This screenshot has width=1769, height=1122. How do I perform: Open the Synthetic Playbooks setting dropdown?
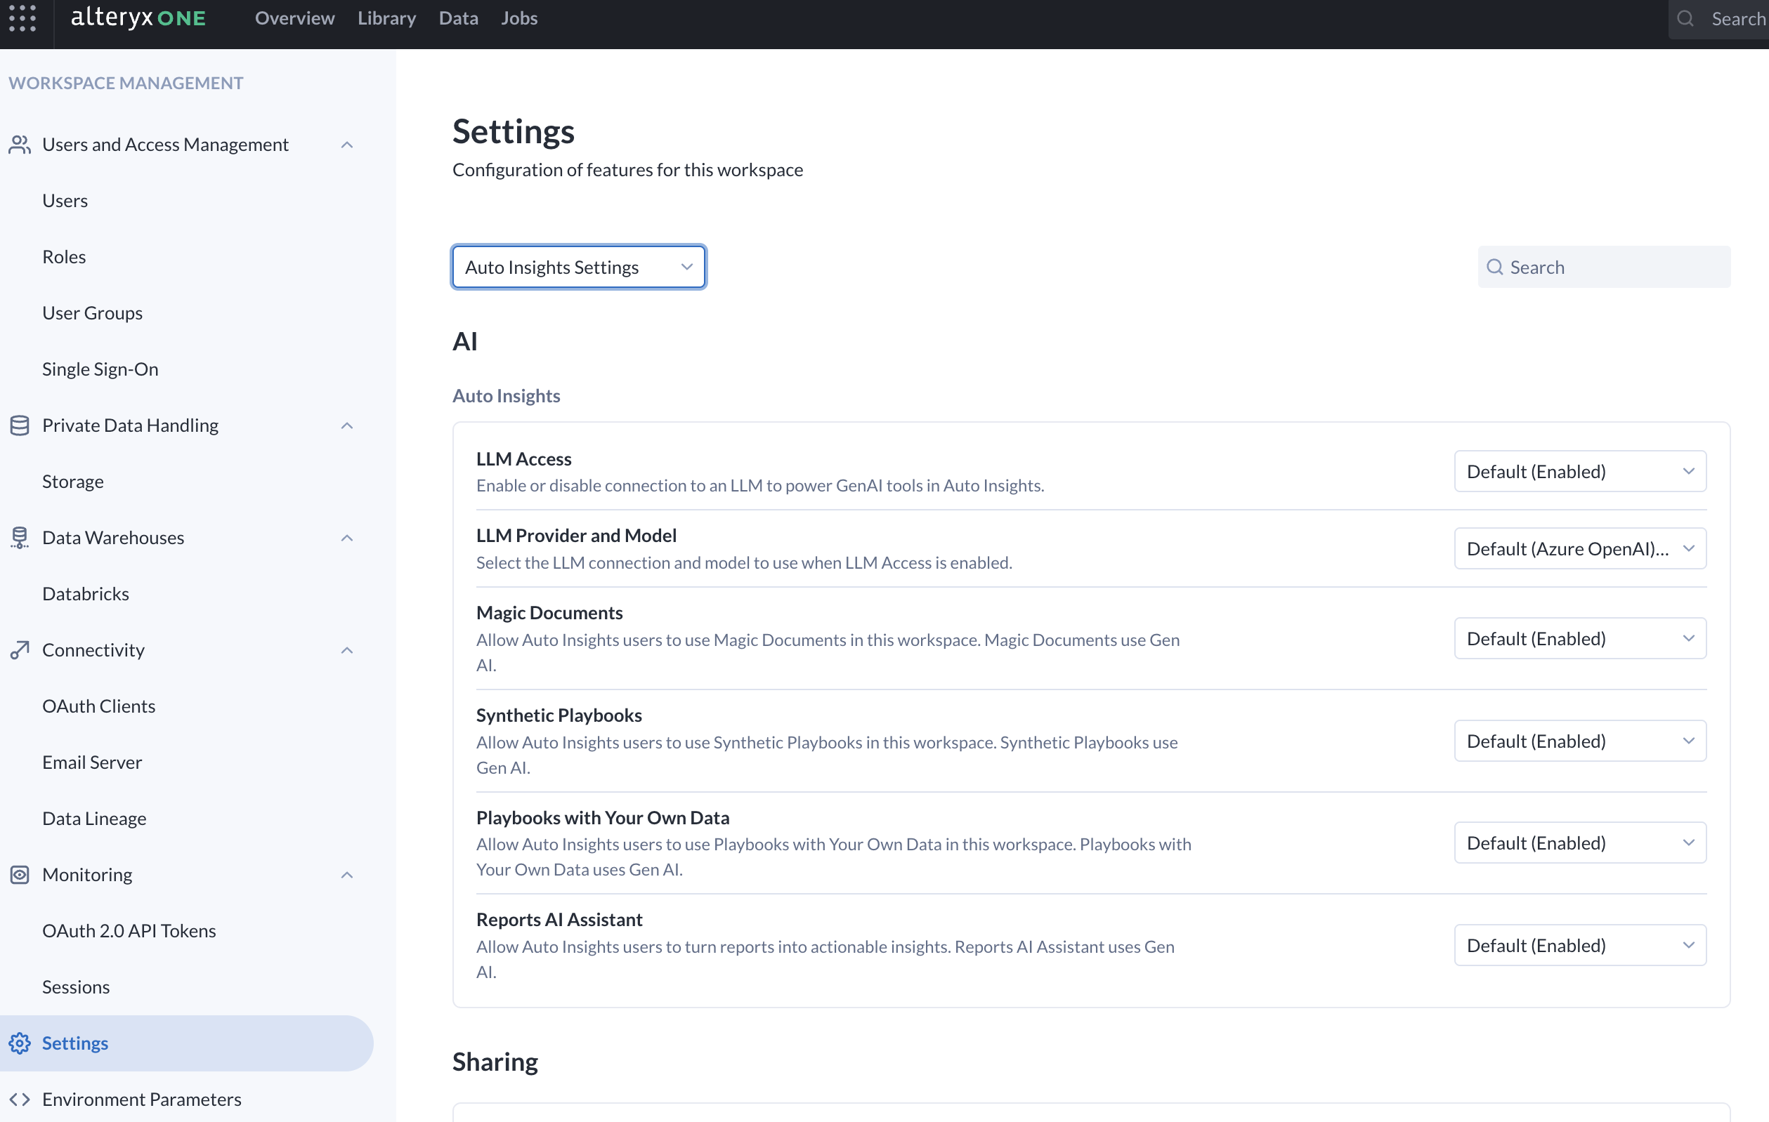1579,741
